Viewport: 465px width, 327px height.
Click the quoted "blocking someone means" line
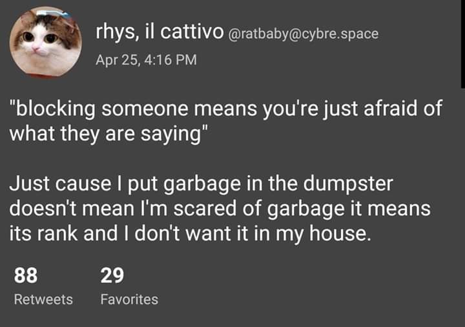coord(226,108)
